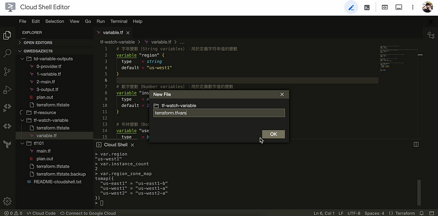This screenshot has width=438, height=216.
Task: Click tf-watch-variable in the breadcrumb
Action: (x=117, y=42)
